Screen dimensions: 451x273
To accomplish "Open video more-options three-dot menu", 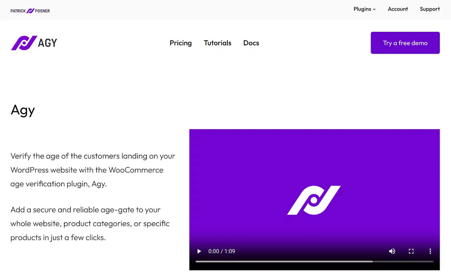I will [430, 251].
